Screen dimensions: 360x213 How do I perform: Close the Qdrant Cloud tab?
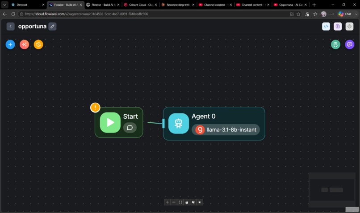pyautogui.click(x=156, y=4)
